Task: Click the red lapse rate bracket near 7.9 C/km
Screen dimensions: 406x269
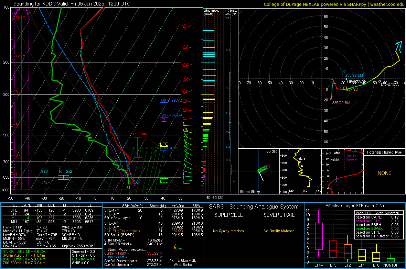Action: tap(137, 148)
